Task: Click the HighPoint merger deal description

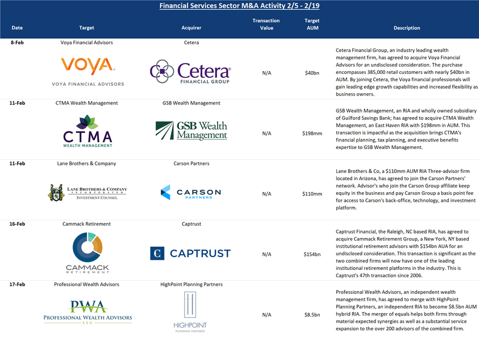Action: click(406, 311)
